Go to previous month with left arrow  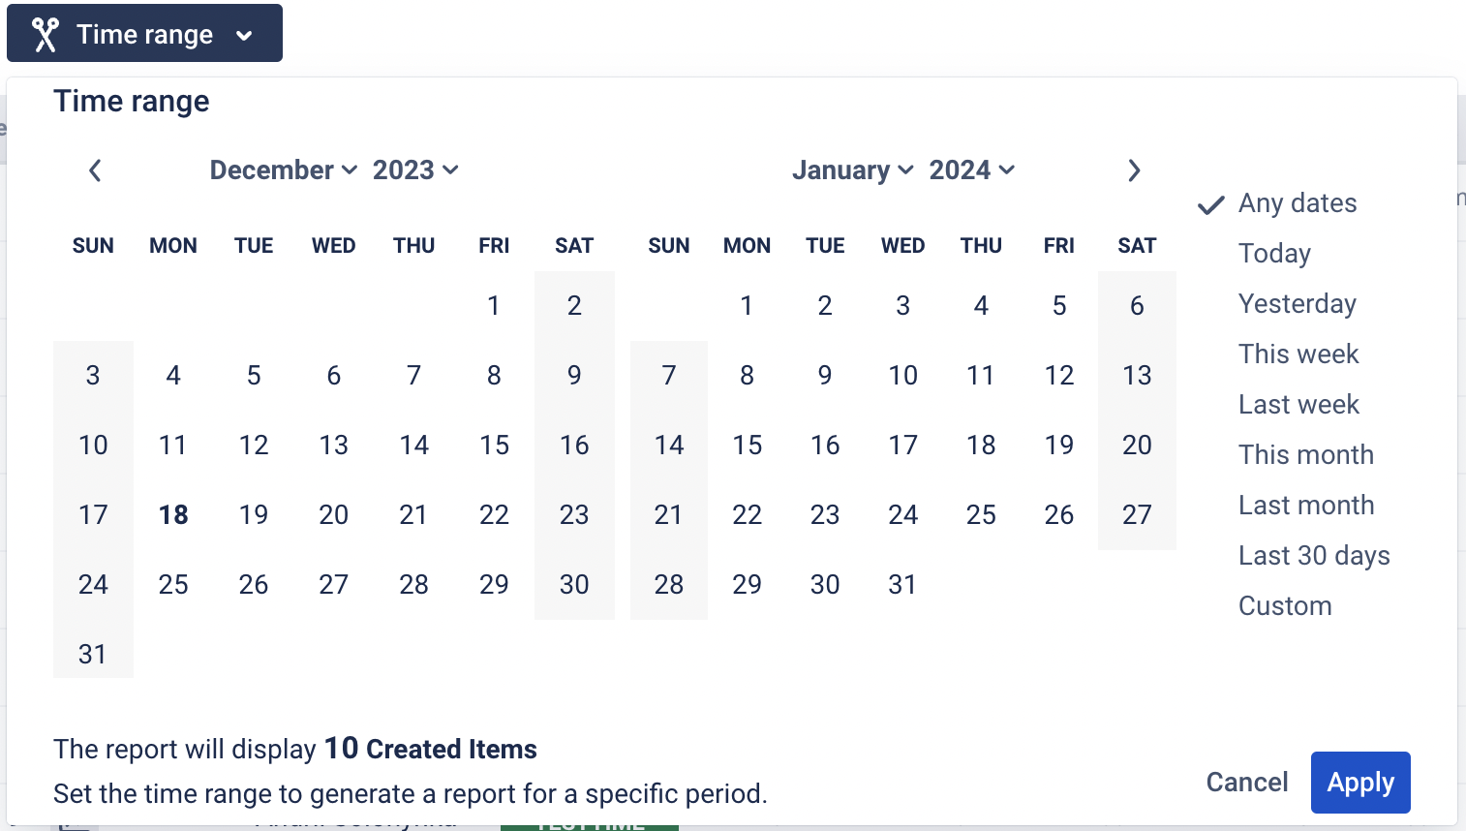point(95,171)
